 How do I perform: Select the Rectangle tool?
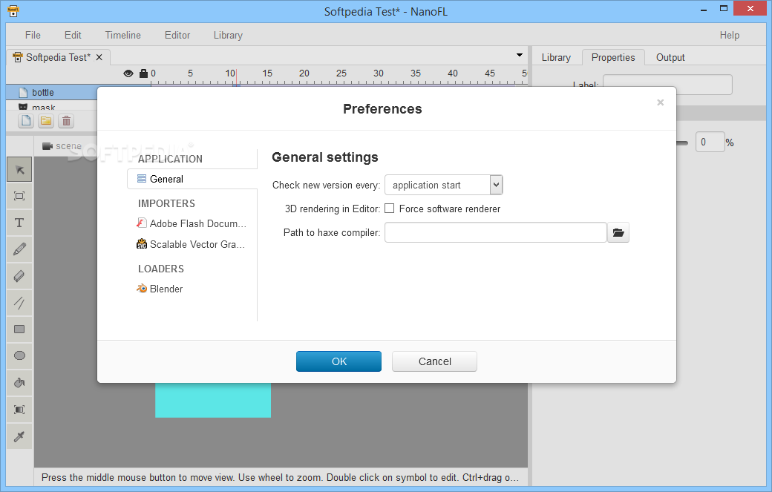tap(19, 329)
